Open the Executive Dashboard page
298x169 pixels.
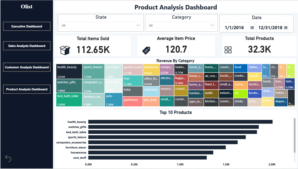coord(27,26)
